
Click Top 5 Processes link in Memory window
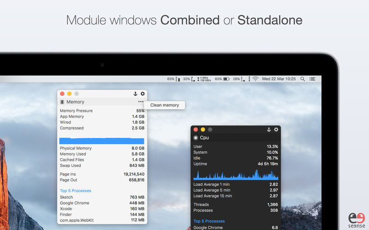76,191
